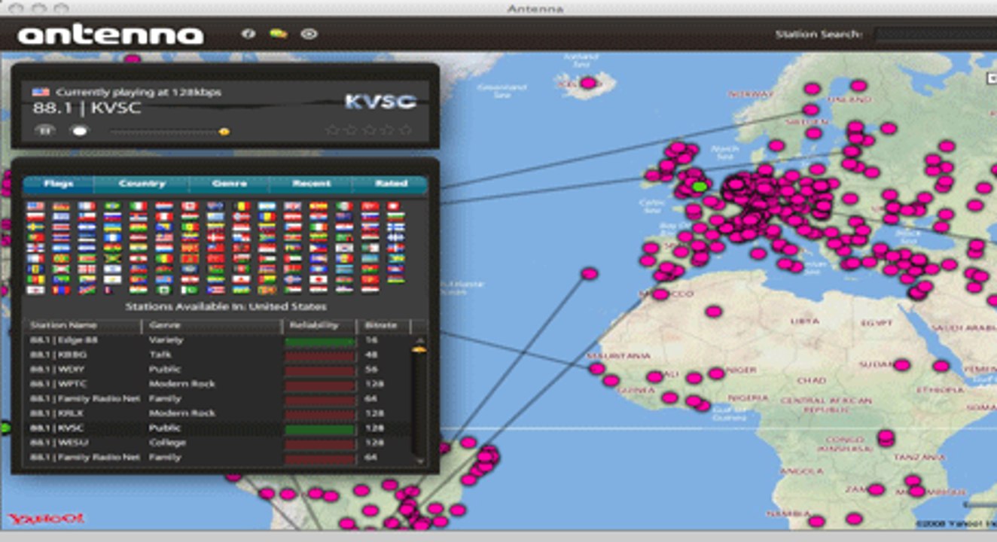Click the chat bubbles icon in the top bar
Image resolution: width=997 pixels, height=542 pixels.
click(278, 34)
